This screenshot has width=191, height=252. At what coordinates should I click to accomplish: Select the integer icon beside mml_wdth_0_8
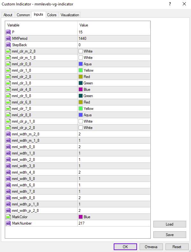tap(8, 147)
